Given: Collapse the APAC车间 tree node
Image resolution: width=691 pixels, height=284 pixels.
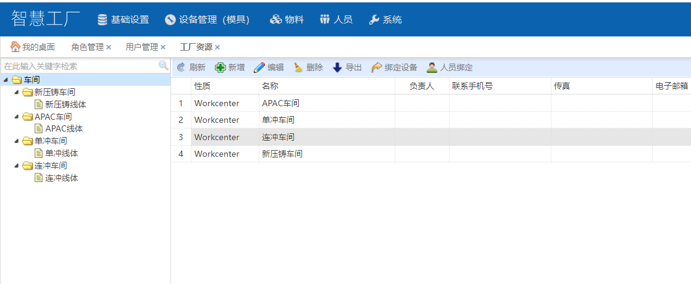Looking at the screenshot, I should coord(17,117).
